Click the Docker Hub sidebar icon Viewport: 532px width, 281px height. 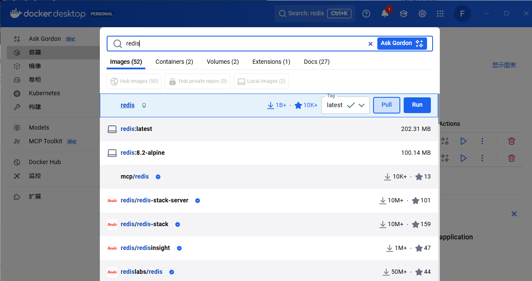click(17, 162)
